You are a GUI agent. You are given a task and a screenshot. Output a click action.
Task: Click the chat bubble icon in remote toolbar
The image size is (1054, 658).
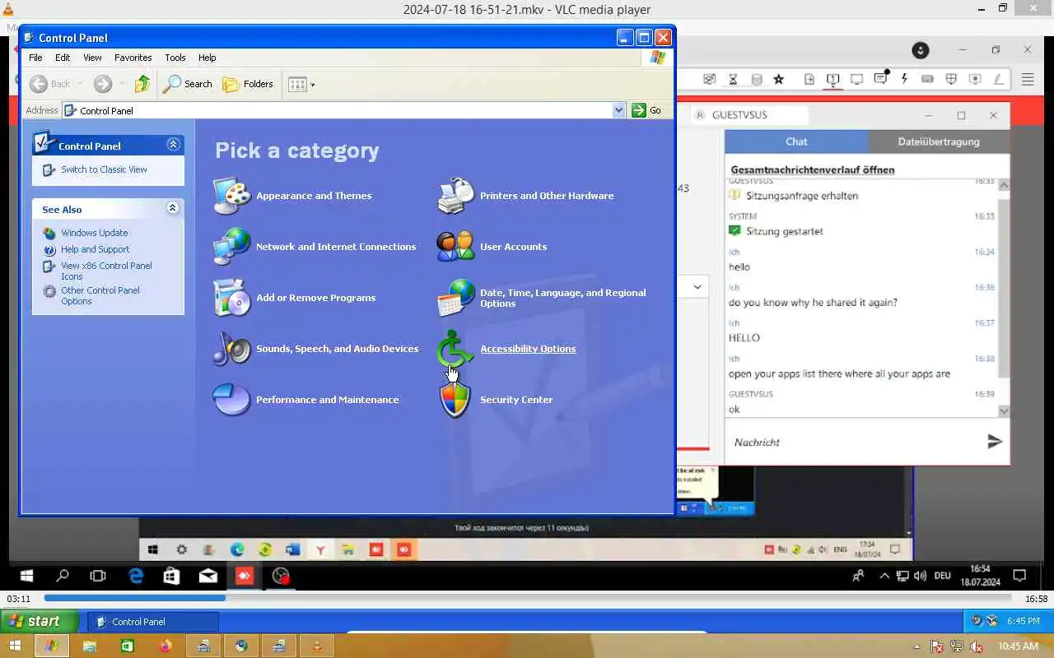click(x=881, y=79)
